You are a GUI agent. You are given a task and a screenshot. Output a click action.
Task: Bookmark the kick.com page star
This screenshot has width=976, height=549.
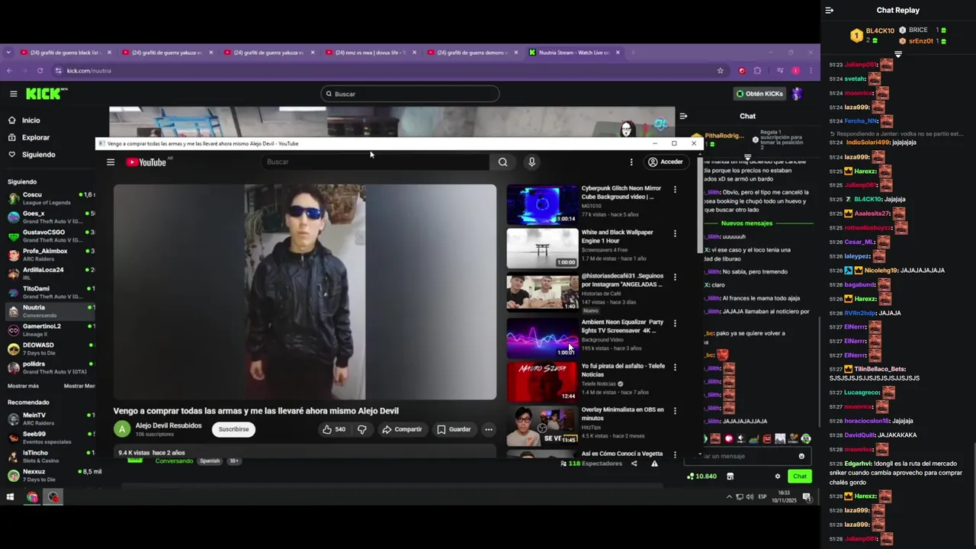pos(720,70)
